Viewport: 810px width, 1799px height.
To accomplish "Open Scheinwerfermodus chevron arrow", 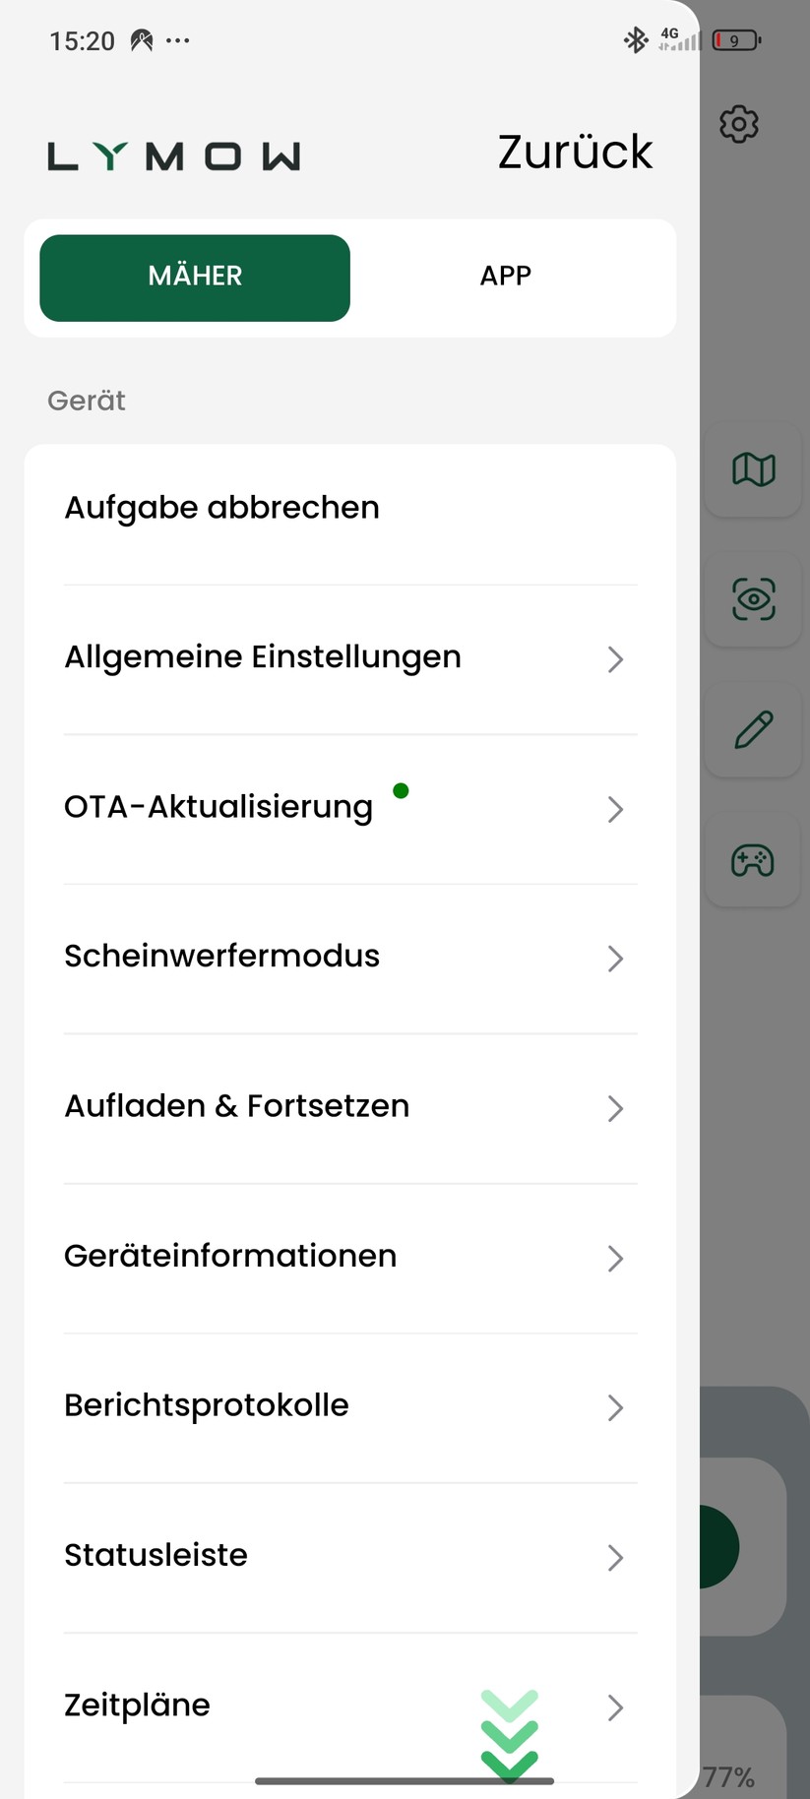I will click(x=616, y=959).
